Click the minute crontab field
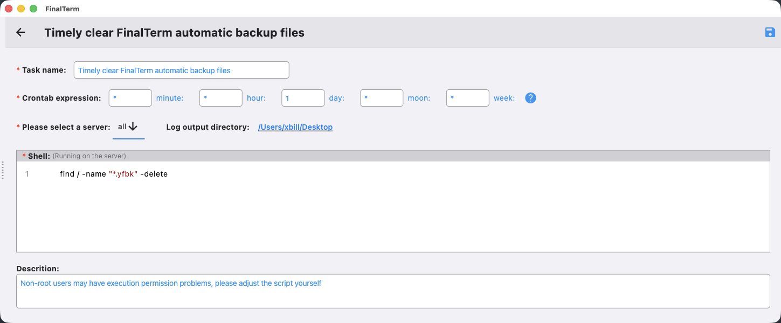The width and height of the screenshot is (781, 323). coord(130,98)
